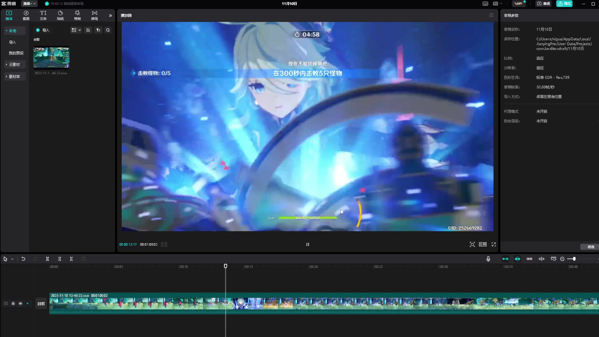Screen dimensions: 599x337
Task: Click the scopes icon beside the timecode
Action: click(x=164, y=244)
